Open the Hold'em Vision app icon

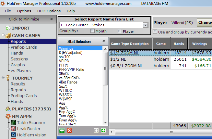13,135
